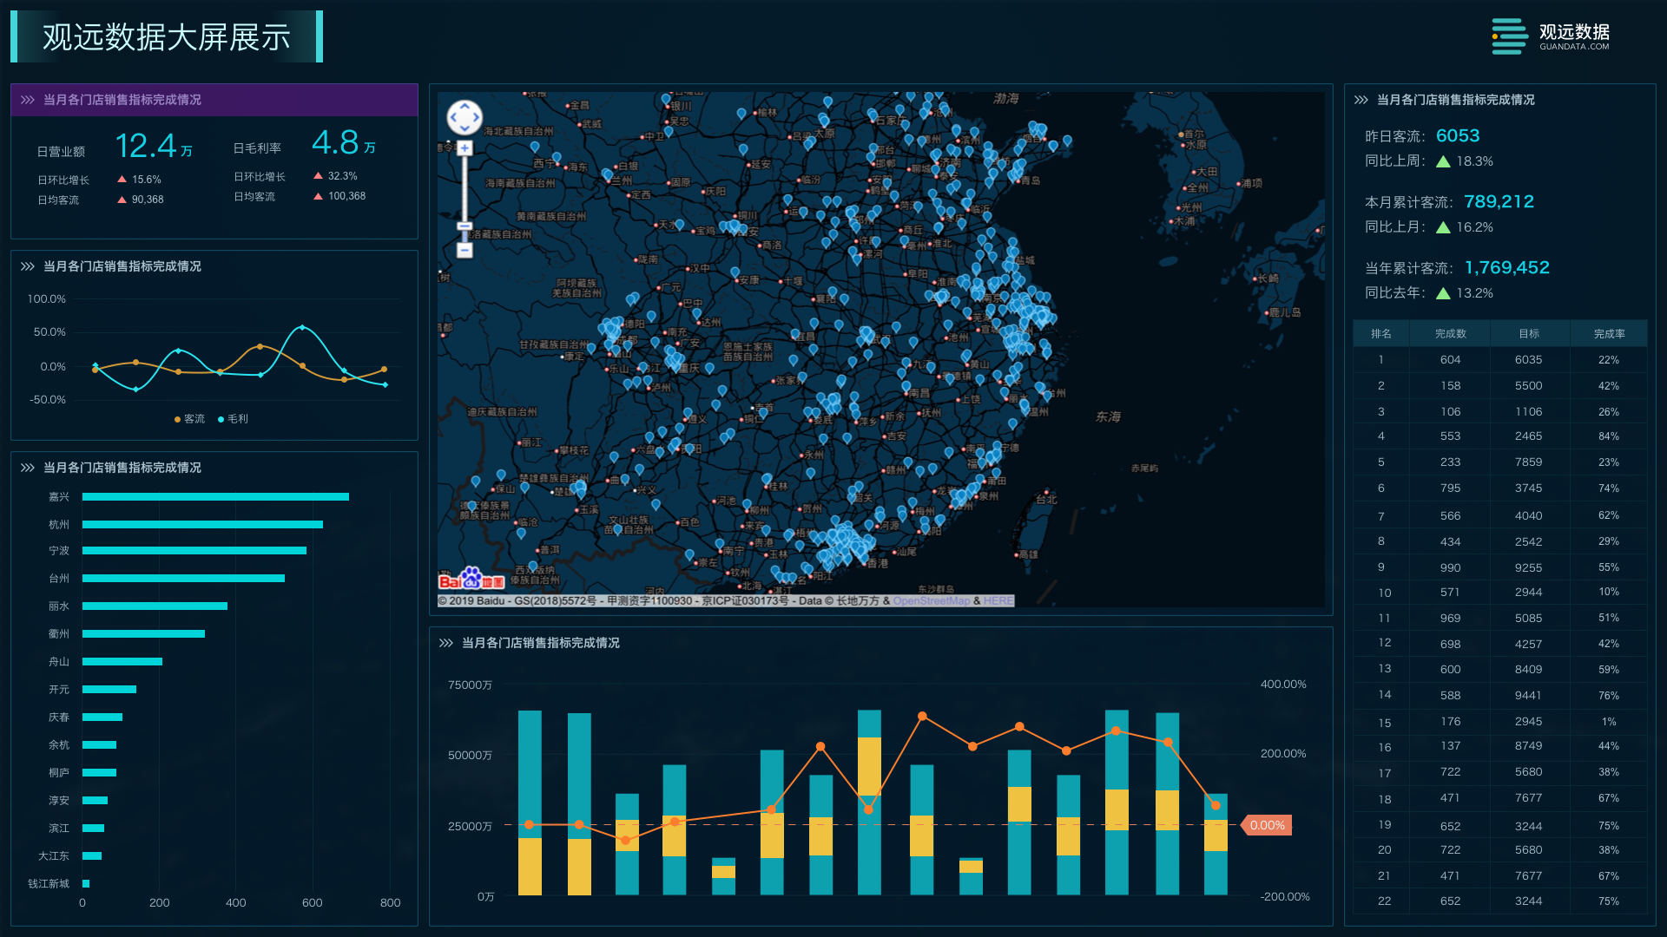The image size is (1667, 937).
Task: Click the 0.00% reference line marker
Action: (1267, 825)
